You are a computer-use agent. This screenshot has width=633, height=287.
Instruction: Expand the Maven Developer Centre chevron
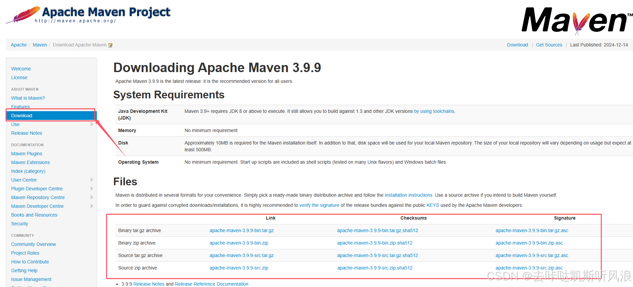91,206
